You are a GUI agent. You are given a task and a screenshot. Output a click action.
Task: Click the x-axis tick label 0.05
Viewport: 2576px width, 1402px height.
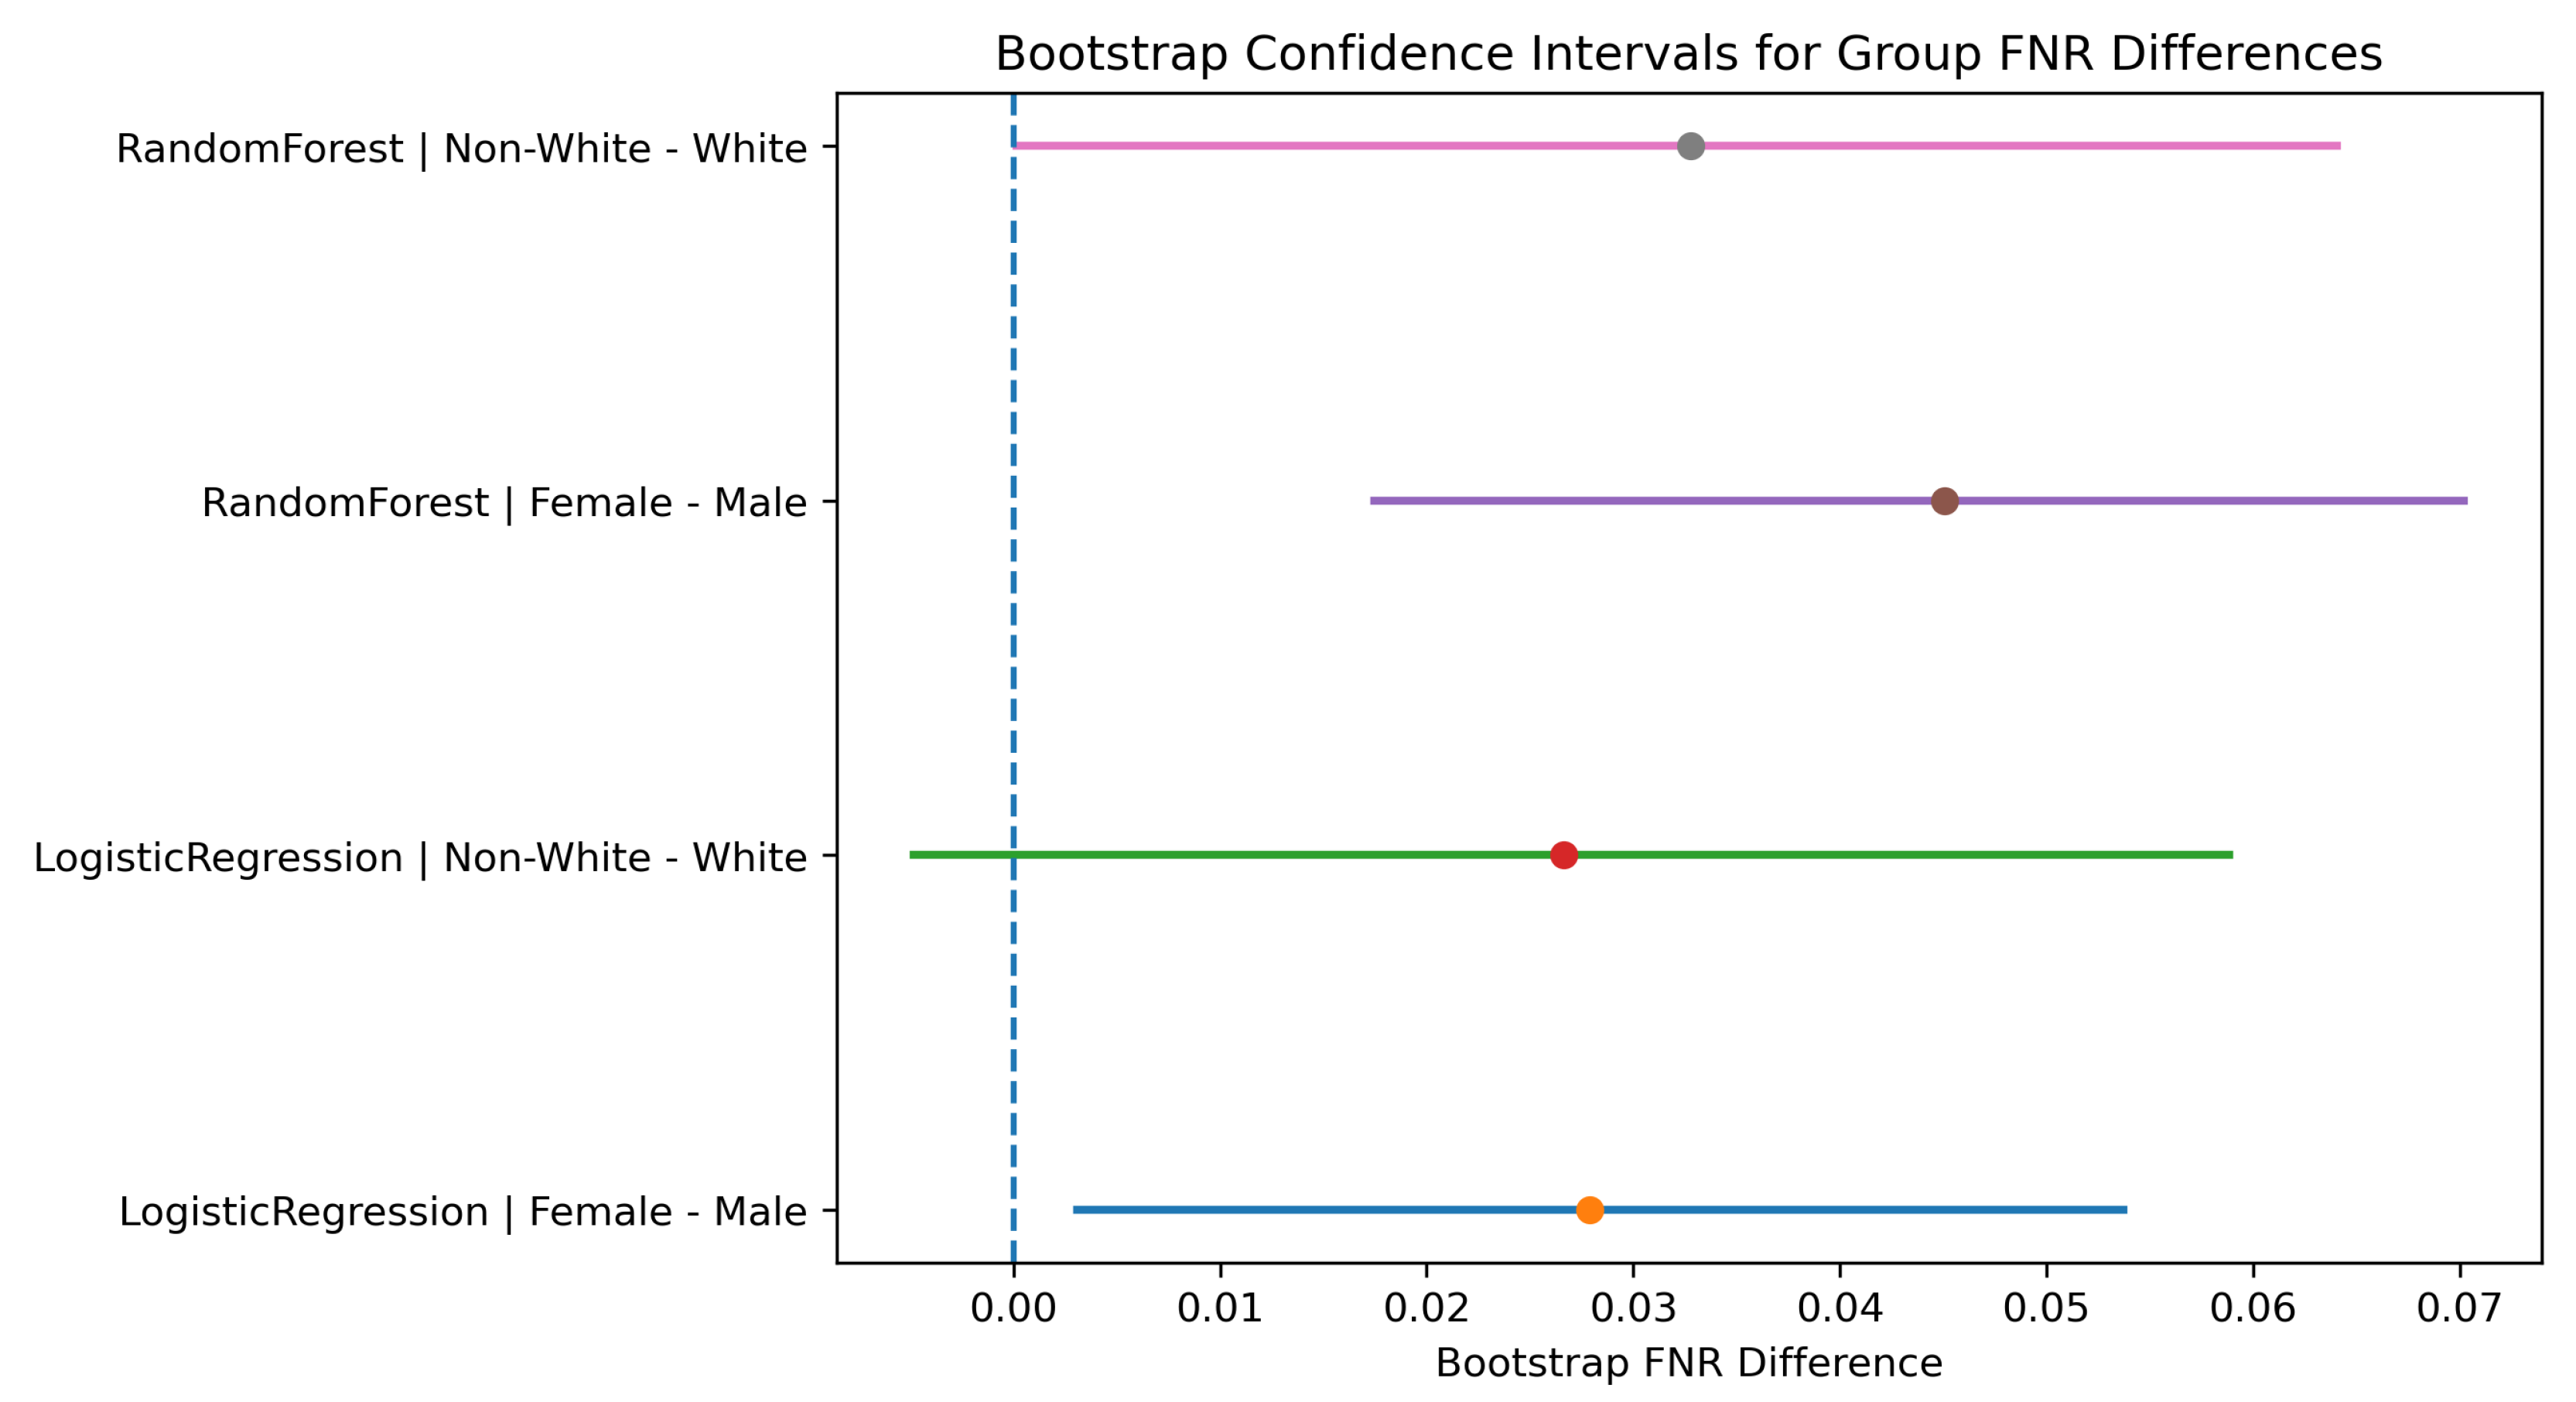point(2047,1308)
